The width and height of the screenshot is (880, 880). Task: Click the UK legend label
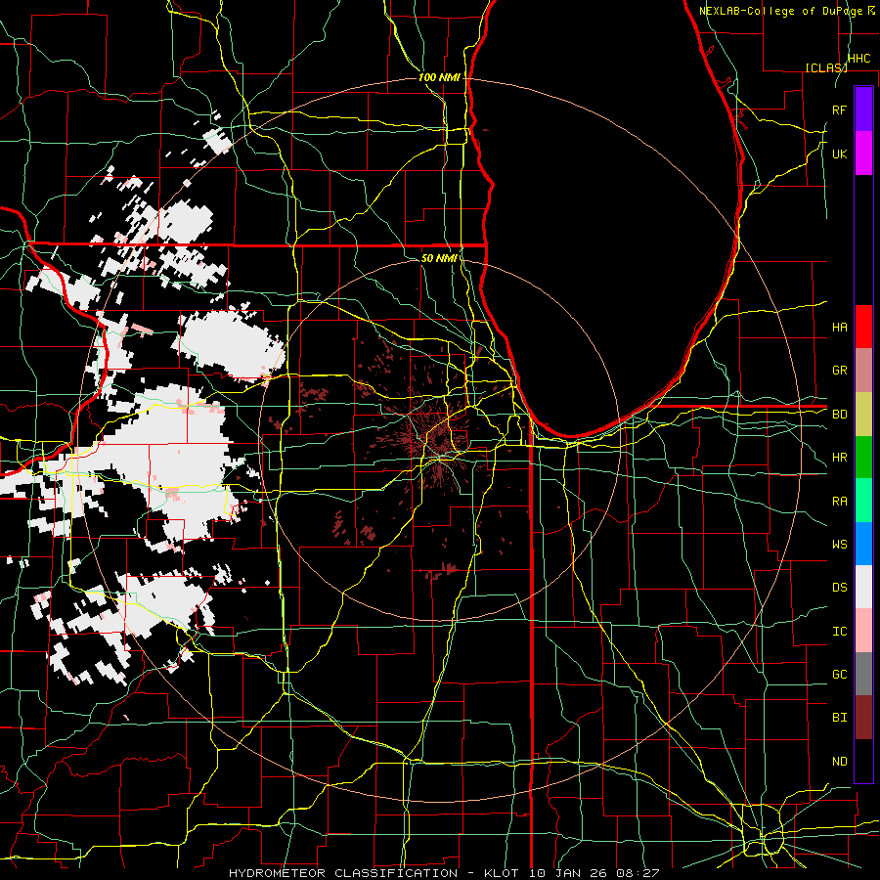[839, 154]
